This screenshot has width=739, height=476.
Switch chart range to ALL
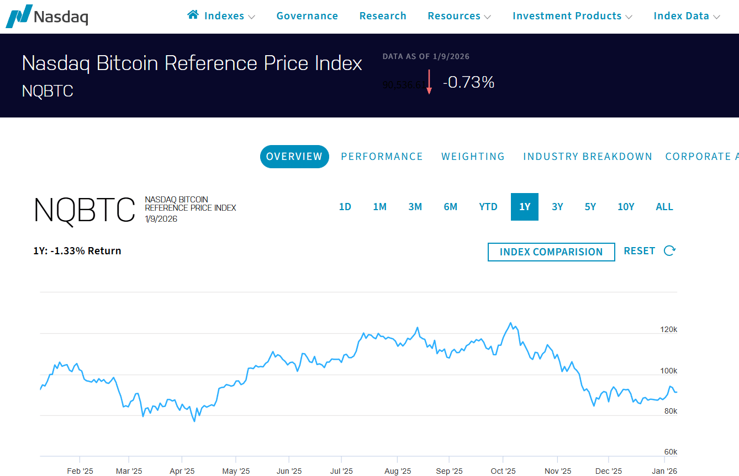coord(664,207)
